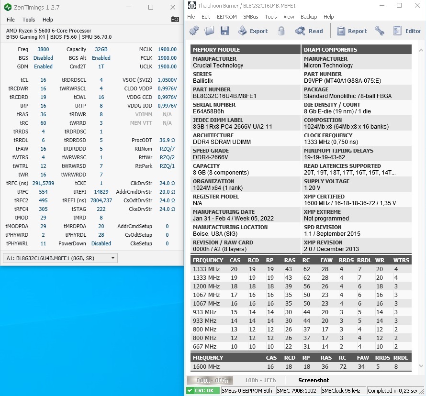This screenshot has width=426, height=396.
Task: Click the 667 MHz row in frequency table
Action: [301, 347]
